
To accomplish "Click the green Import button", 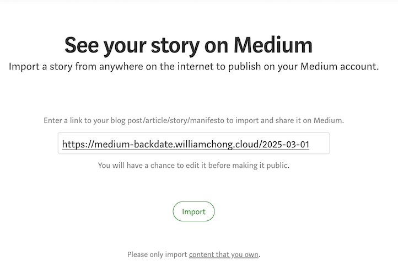I will pyautogui.click(x=193, y=211).
